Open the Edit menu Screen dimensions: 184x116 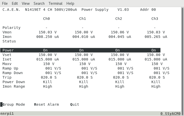15,4
